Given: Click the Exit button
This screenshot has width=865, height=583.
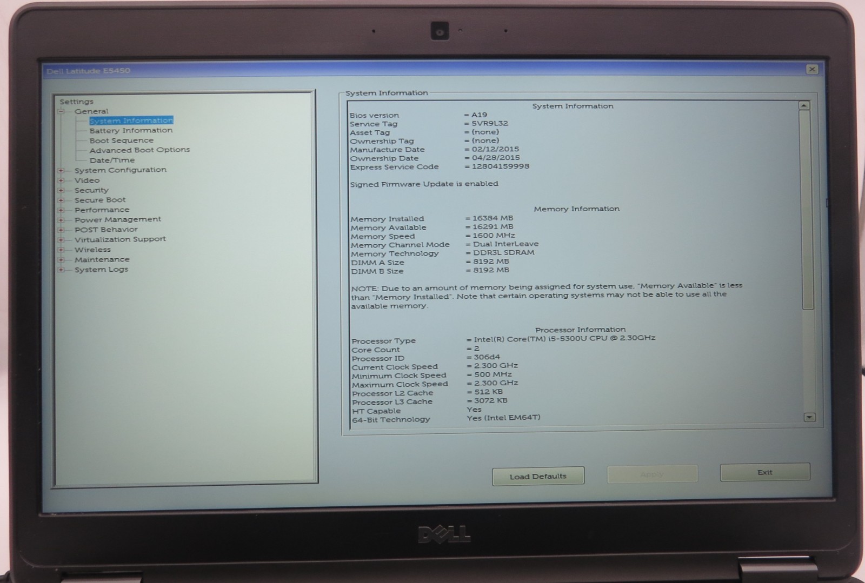Looking at the screenshot, I should pos(765,472).
